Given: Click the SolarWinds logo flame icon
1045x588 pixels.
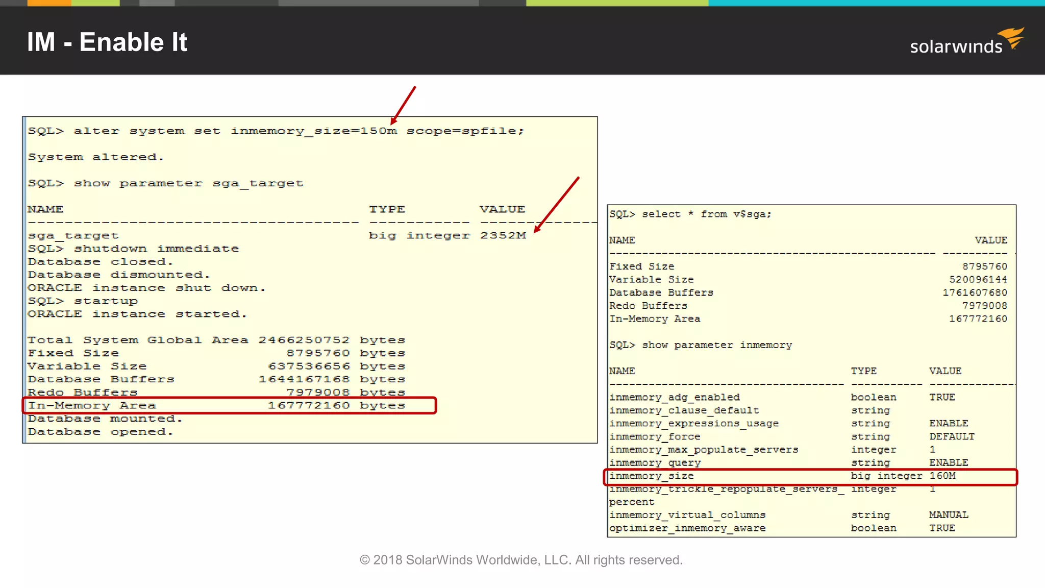Looking at the screenshot, I should pos(1012,37).
